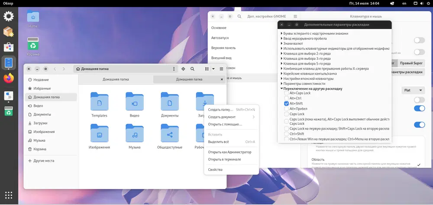Open Создать документ submenu
The height and width of the screenshot is (205, 433).
231,117
